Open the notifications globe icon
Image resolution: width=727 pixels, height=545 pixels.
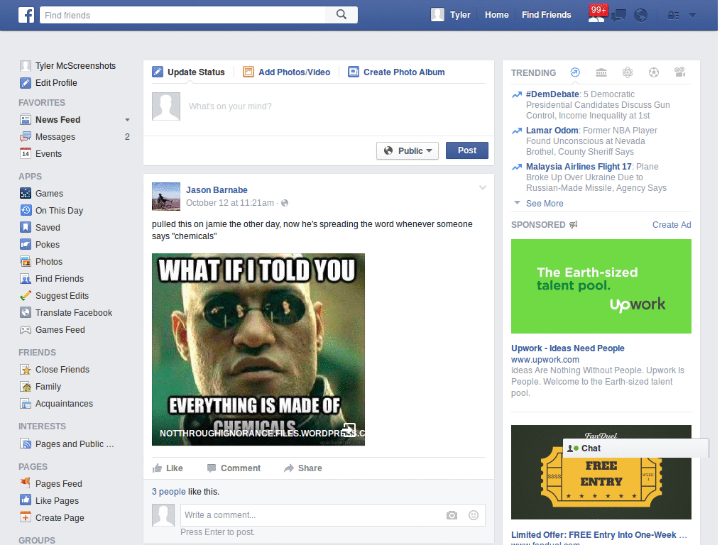click(x=641, y=16)
